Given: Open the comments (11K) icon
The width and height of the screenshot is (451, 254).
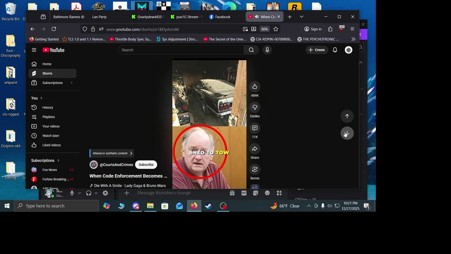Looking at the screenshot, I should [x=255, y=128].
